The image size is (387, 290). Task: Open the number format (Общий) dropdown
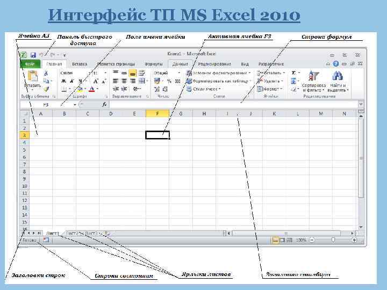coord(179,73)
